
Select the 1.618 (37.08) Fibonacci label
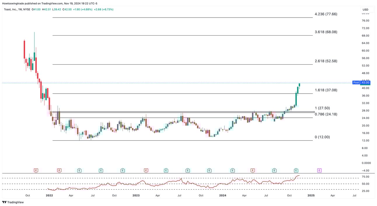point(326,90)
